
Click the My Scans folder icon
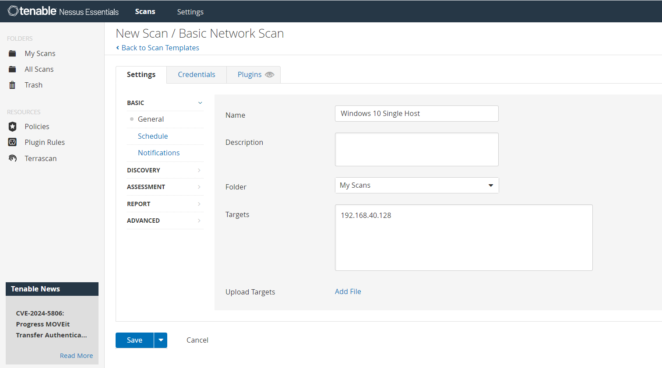(x=12, y=53)
